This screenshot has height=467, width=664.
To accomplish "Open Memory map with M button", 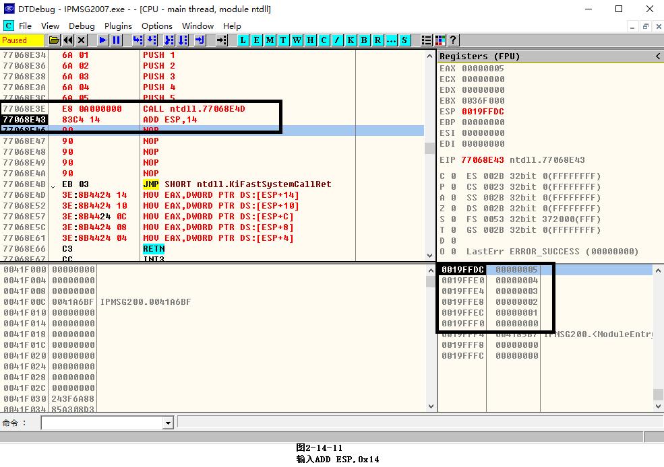I will click(270, 40).
